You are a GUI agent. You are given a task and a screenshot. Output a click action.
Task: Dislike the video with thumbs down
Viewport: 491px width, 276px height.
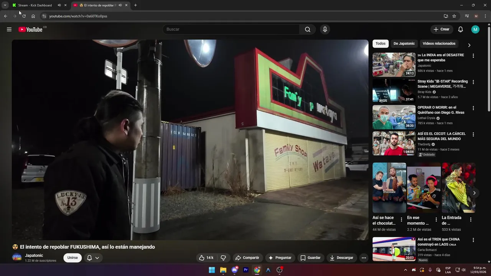(223, 258)
